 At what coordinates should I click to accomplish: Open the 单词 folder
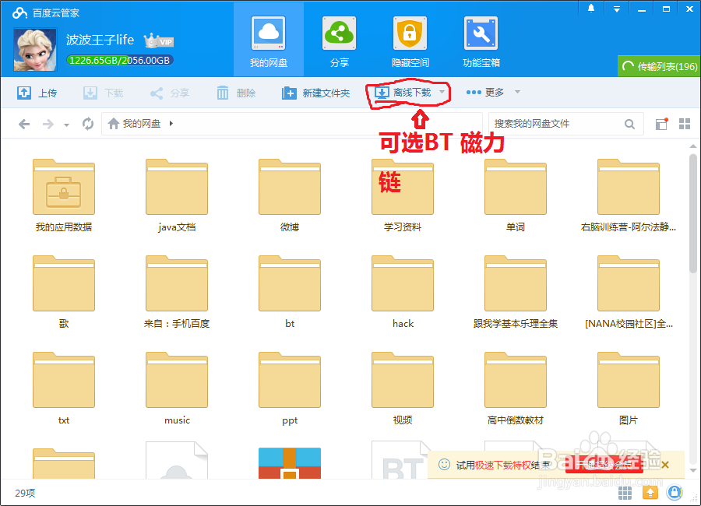click(x=516, y=195)
